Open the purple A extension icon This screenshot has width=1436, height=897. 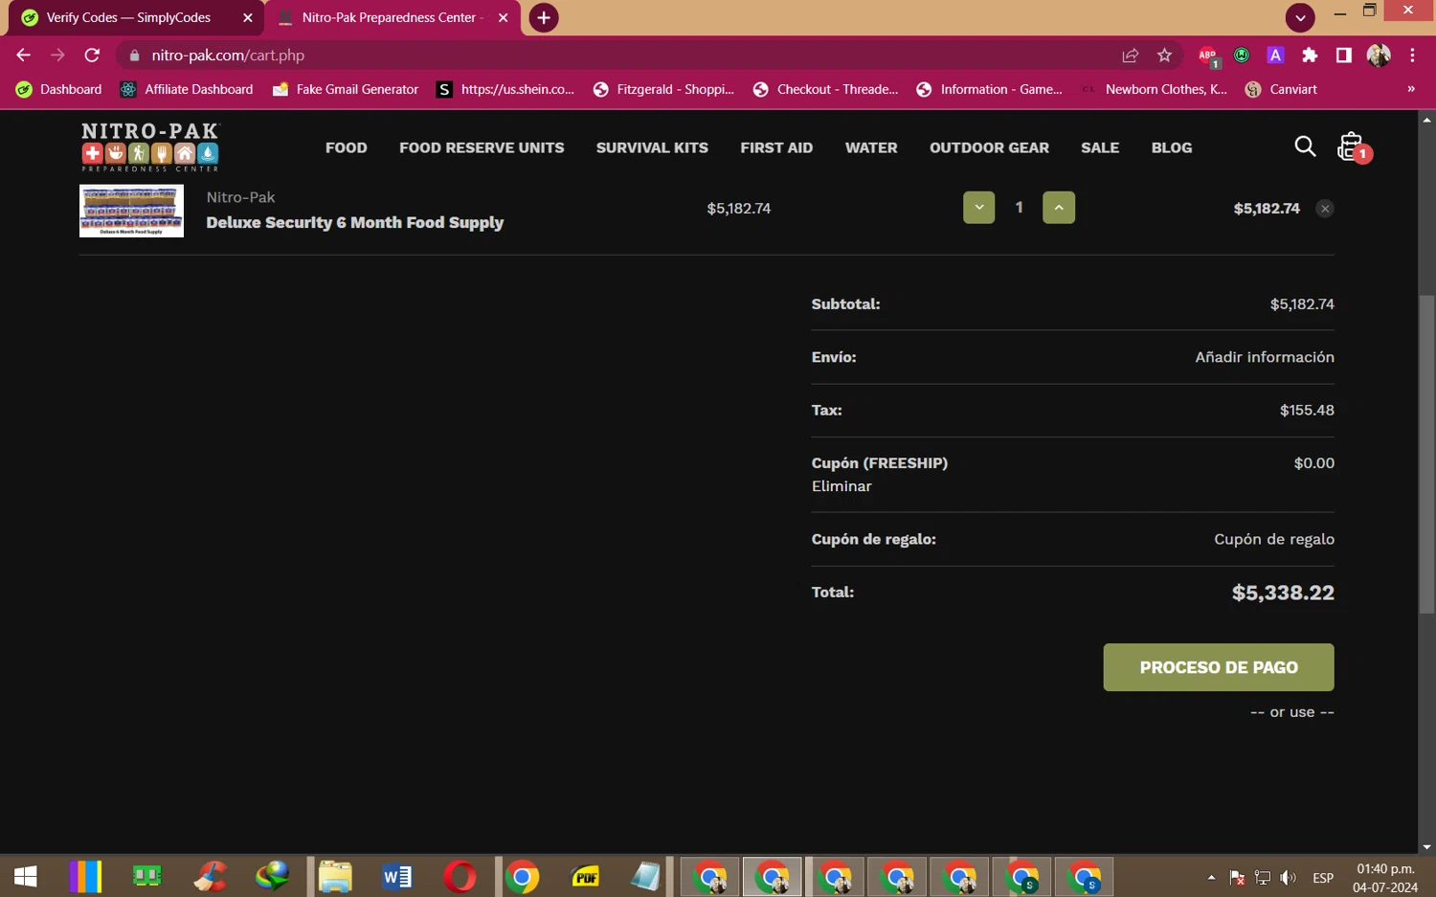point(1275,56)
